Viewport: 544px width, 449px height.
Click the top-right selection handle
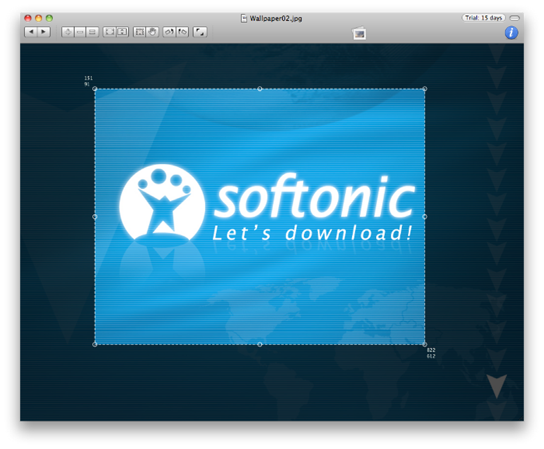[x=425, y=89]
